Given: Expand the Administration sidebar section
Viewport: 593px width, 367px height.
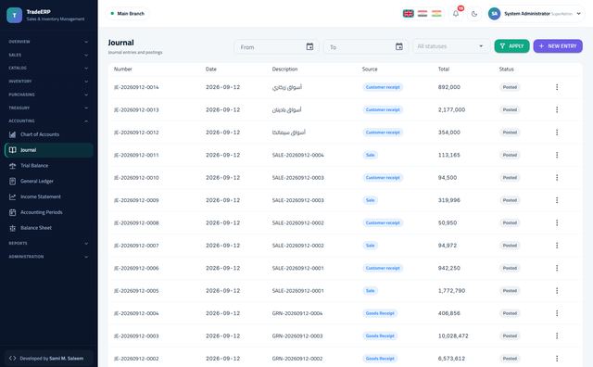Looking at the screenshot, I should pyautogui.click(x=48, y=257).
